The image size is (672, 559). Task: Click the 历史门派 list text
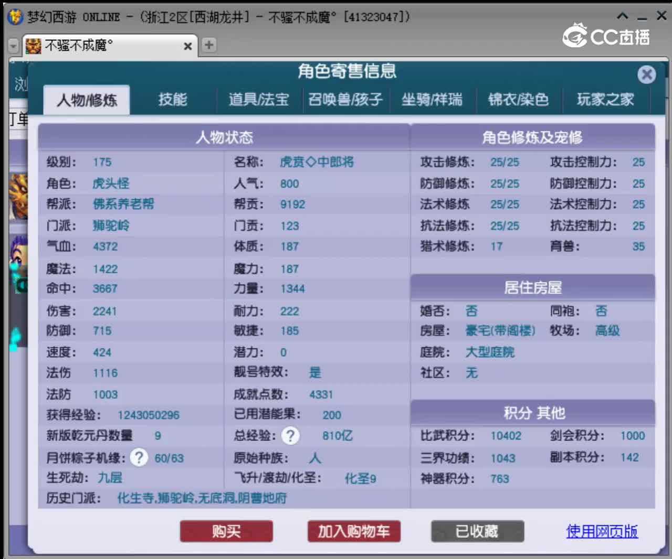click(x=202, y=498)
